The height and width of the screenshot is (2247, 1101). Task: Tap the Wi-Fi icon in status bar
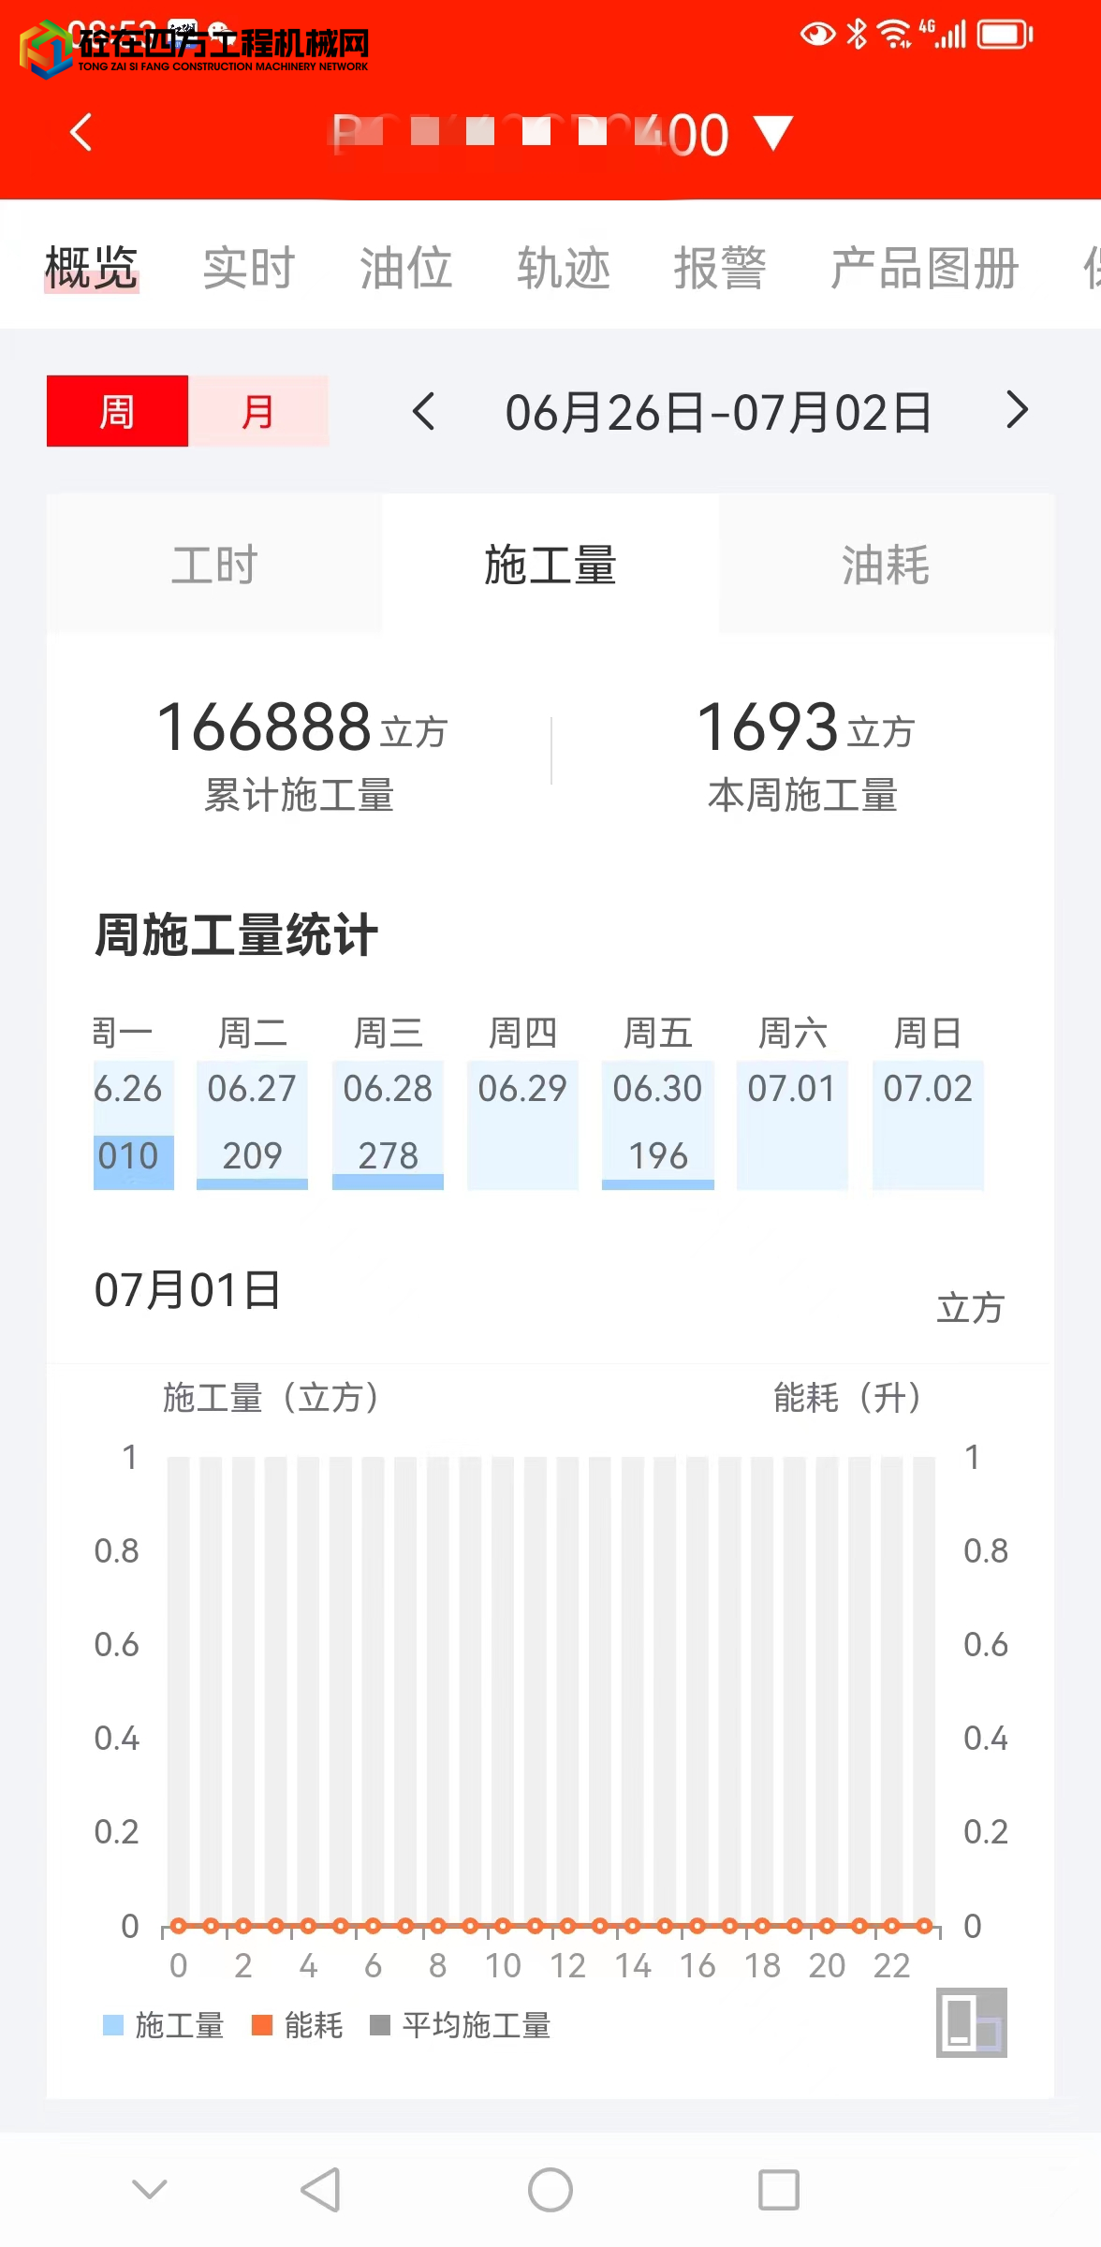895,35
